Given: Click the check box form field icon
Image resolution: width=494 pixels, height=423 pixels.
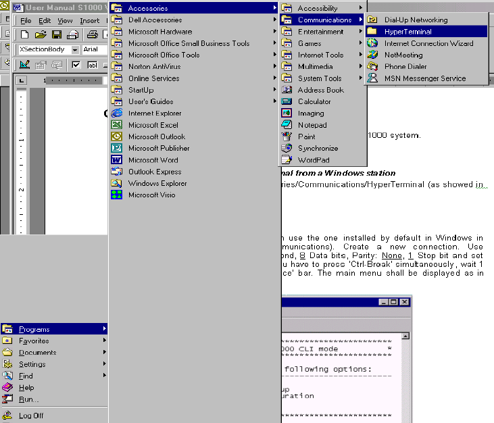Looking at the screenshot, I should tap(76, 65).
